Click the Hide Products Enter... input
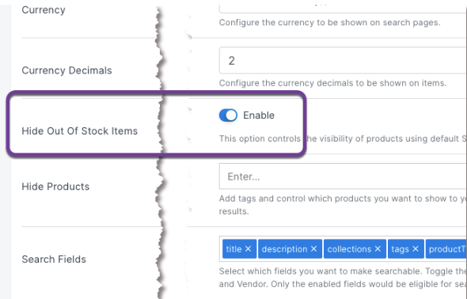Viewport: 467px width, 299px height. tap(343, 176)
